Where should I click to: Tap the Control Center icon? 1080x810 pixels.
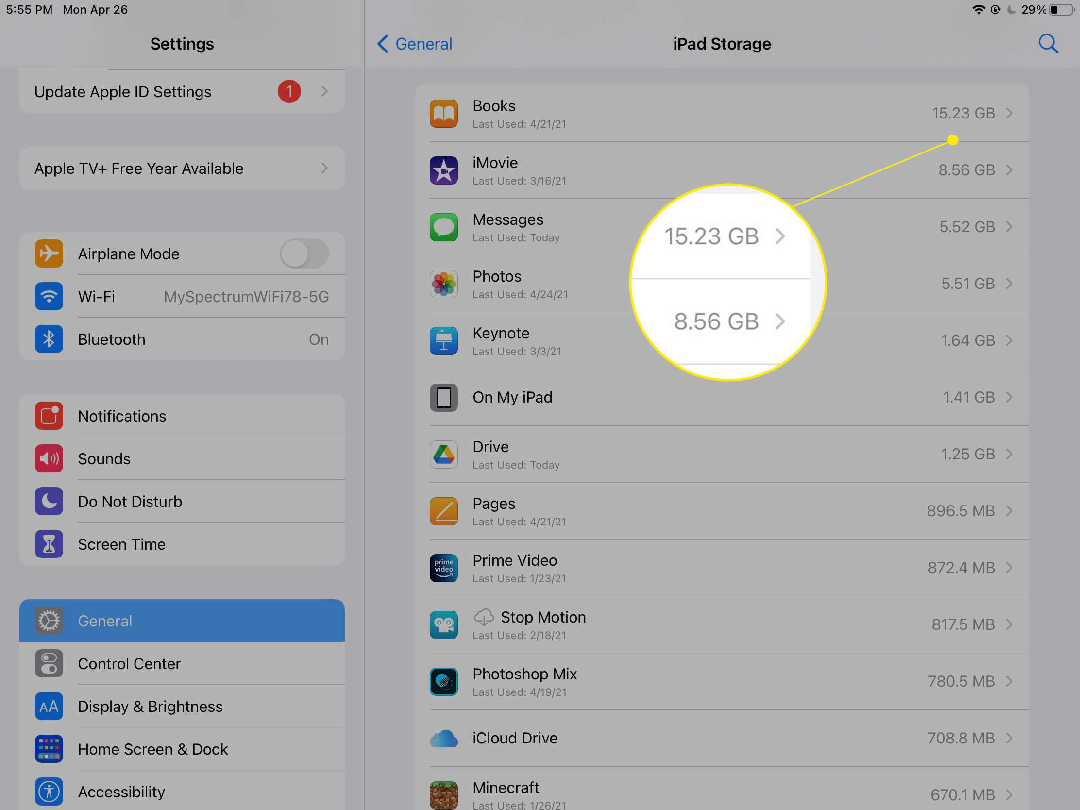click(49, 663)
